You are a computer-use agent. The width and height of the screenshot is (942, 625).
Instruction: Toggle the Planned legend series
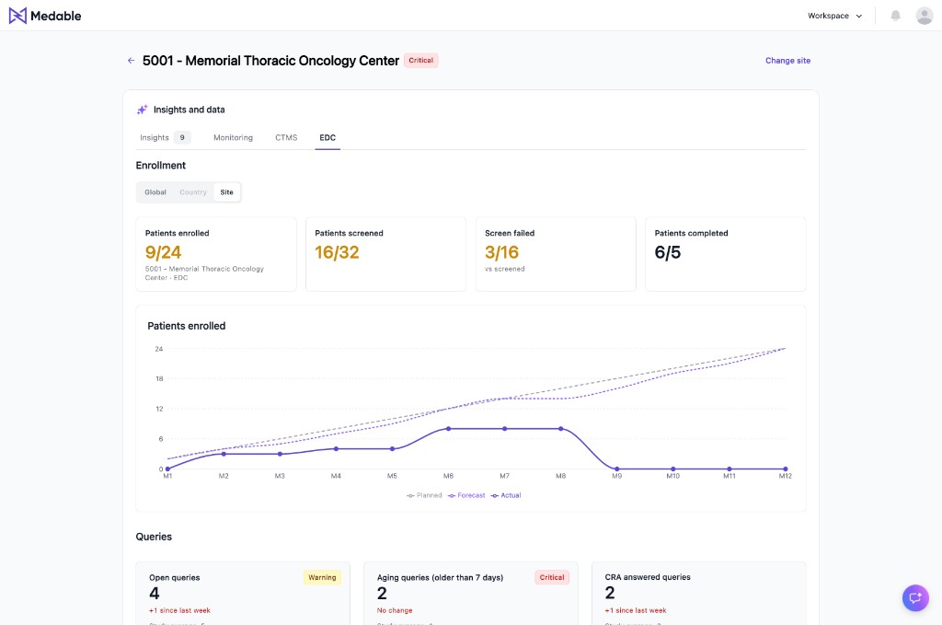[424, 495]
